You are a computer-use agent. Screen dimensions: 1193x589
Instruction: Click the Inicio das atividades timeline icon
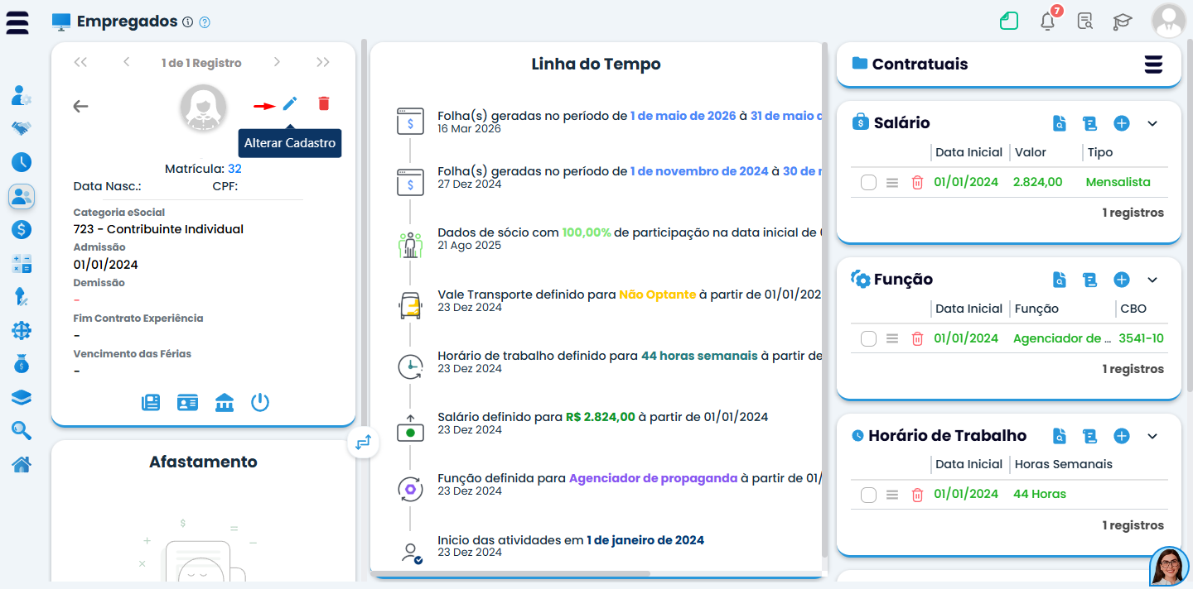410,553
